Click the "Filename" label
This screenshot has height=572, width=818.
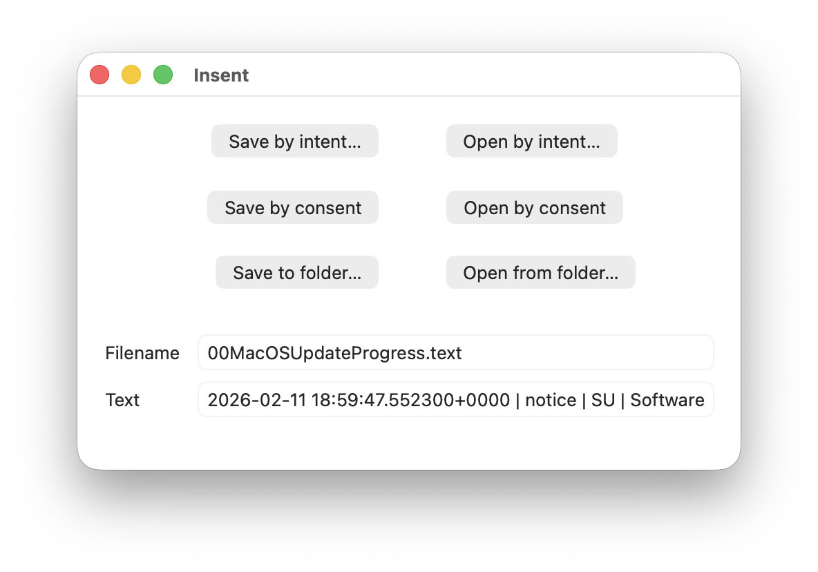pyautogui.click(x=142, y=353)
